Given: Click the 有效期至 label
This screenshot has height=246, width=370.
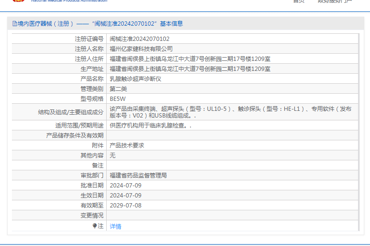Looking at the screenshot, I should coord(92,206).
